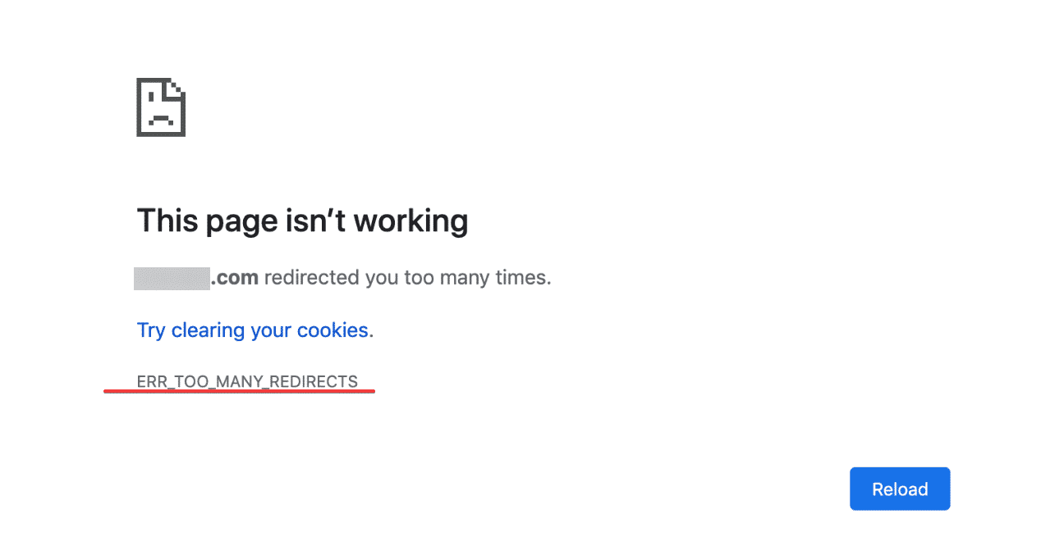The image size is (1064, 546).
Task: Click the .com portion of the domain
Action: [x=236, y=277]
